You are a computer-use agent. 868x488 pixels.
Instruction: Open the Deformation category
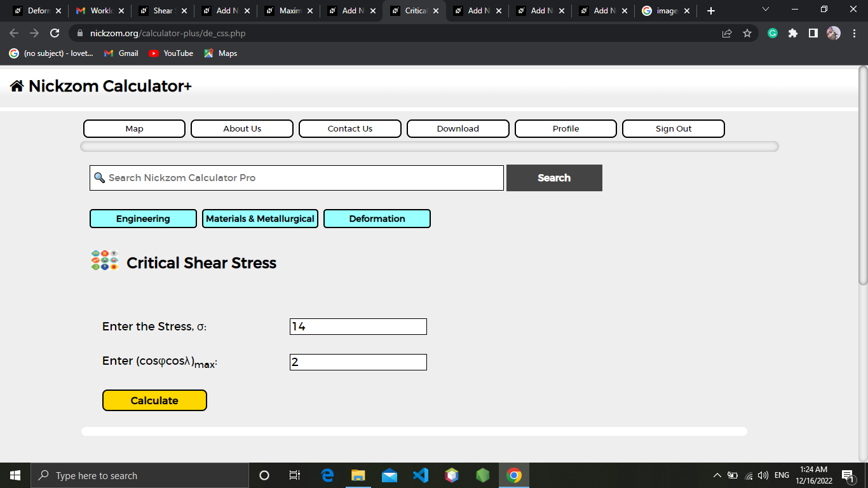377,219
